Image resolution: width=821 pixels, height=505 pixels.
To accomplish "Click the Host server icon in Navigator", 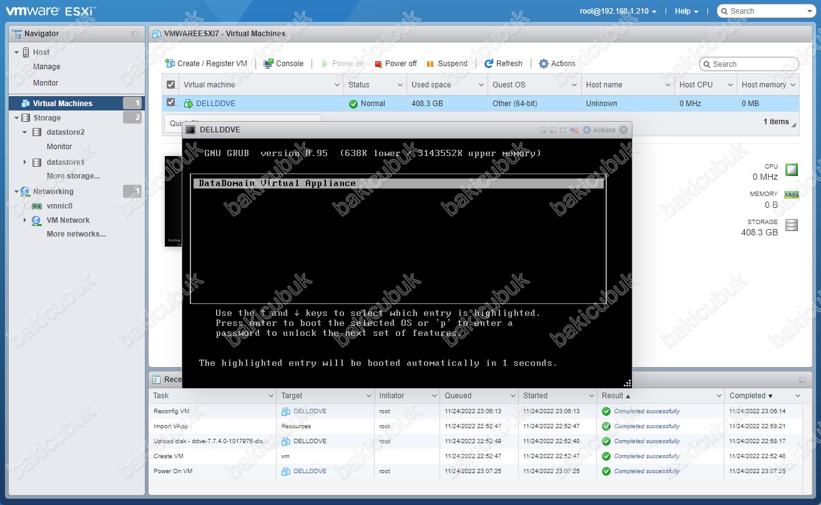I will [x=26, y=52].
